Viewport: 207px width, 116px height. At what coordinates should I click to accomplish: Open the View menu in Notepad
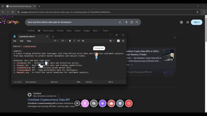(29, 41)
